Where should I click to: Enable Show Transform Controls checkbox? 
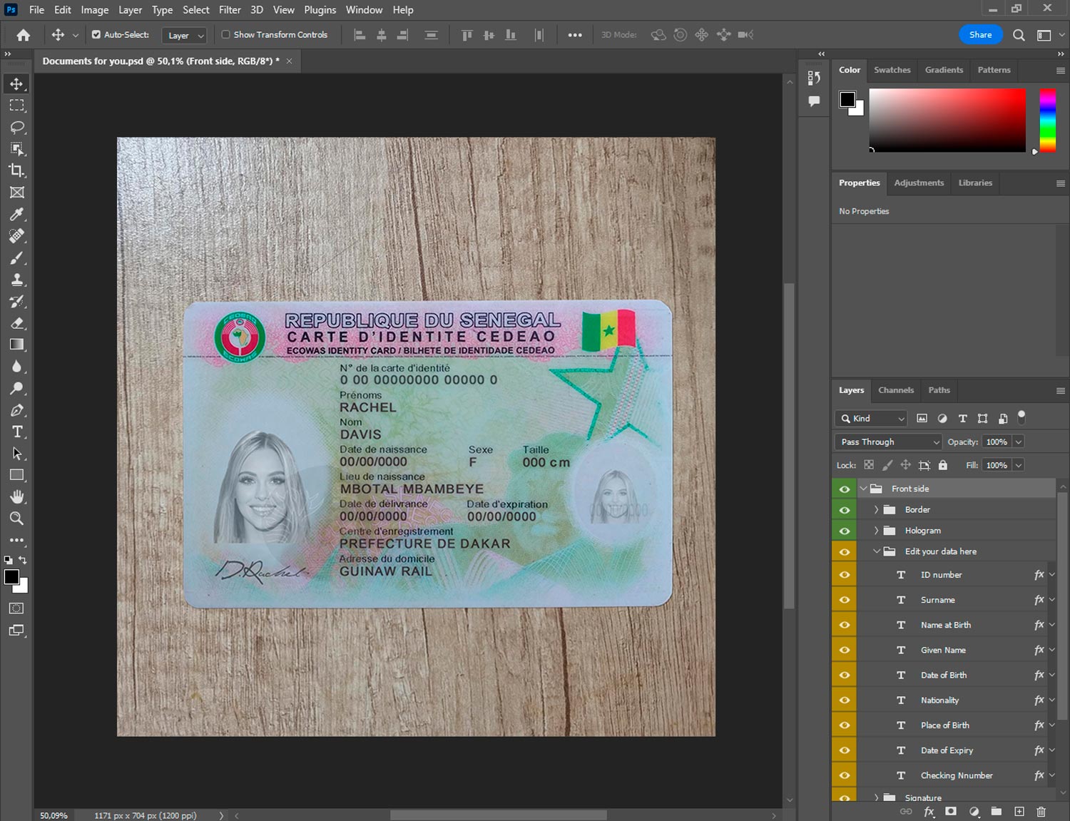(225, 34)
